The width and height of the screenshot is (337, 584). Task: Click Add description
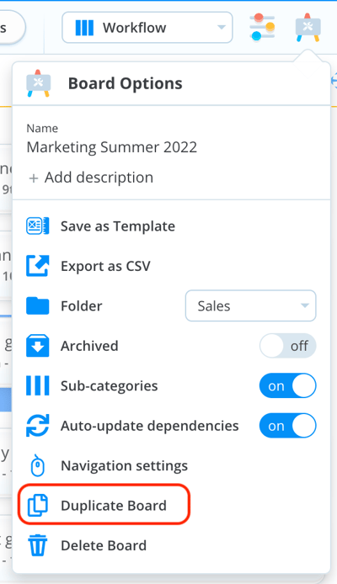coord(91,178)
